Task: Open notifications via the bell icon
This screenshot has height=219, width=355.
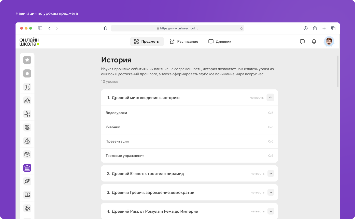Action: 314,41
